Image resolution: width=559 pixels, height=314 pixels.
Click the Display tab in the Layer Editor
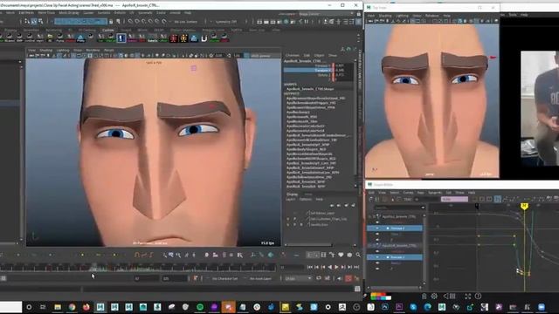tap(292, 195)
